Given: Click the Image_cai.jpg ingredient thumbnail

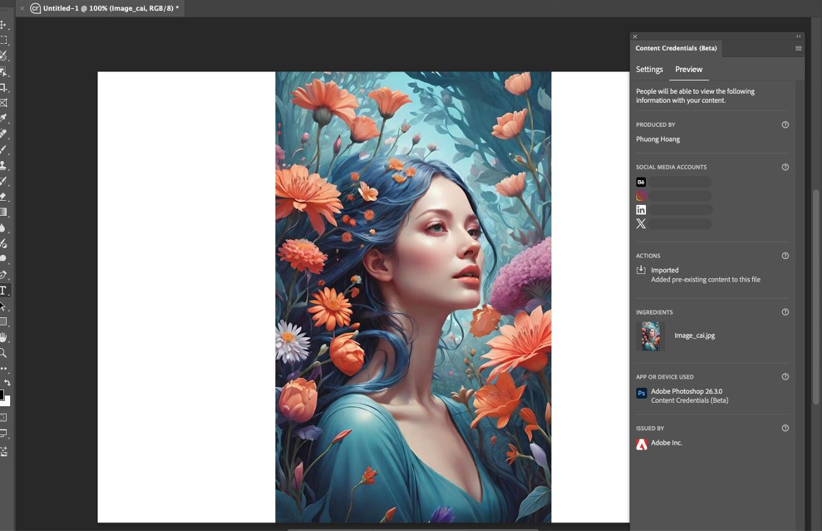Looking at the screenshot, I should click(651, 336).
